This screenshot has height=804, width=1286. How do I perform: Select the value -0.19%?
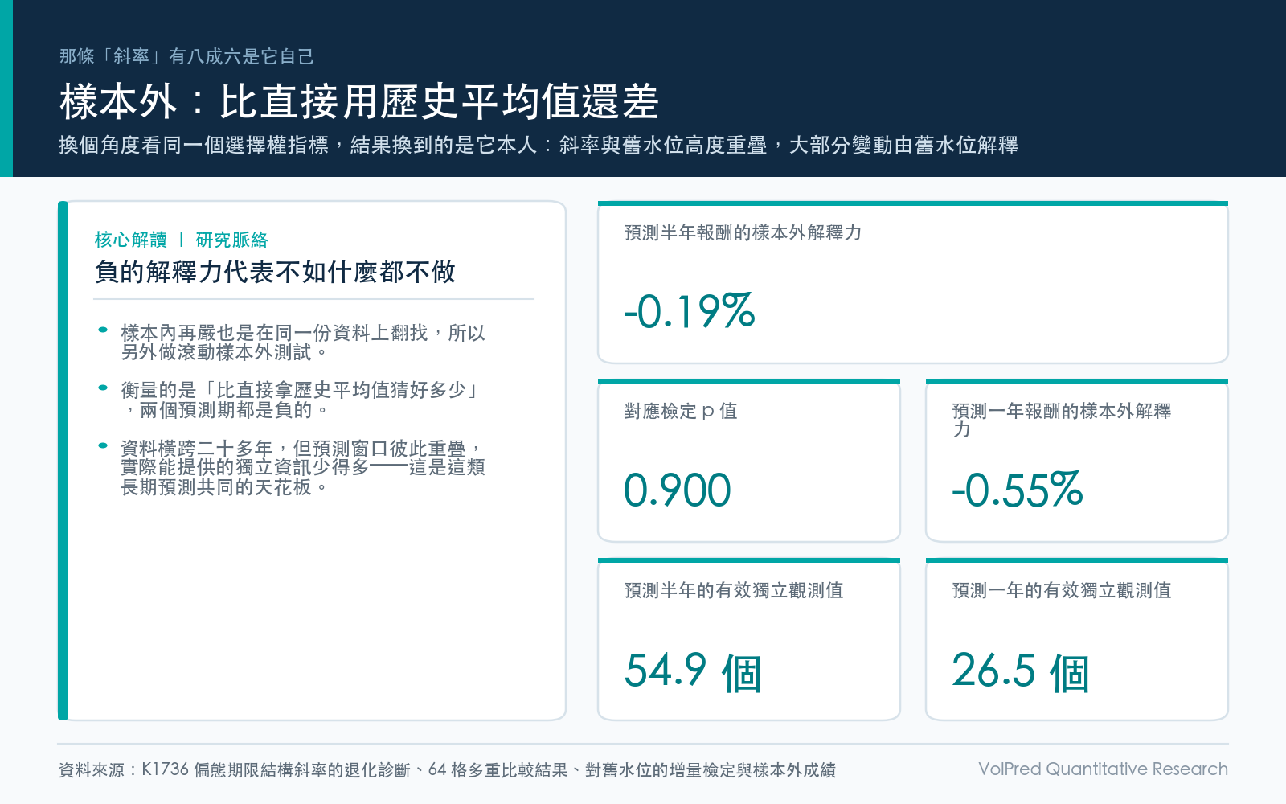tap(690, 311)
